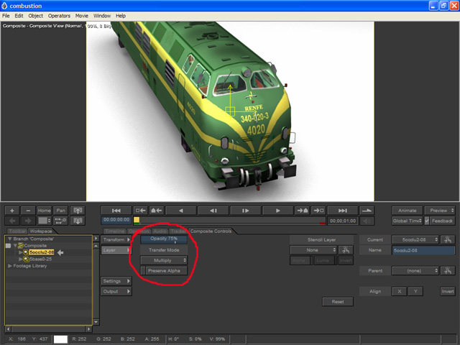Image resolution: width=460 pixels, height=345 pixels.
Task: Click the Opacity 75% slider
Action: click(x=164, y=239)
